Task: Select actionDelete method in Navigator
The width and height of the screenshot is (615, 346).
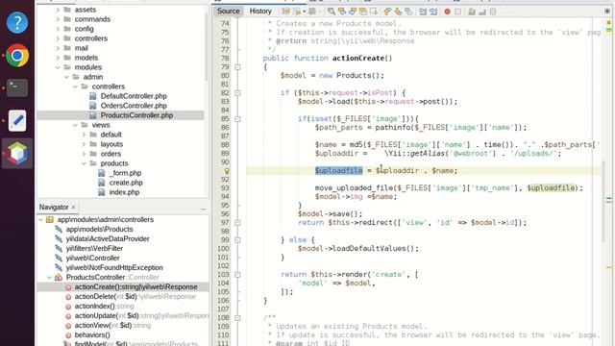Action: (x=135, y=297)
